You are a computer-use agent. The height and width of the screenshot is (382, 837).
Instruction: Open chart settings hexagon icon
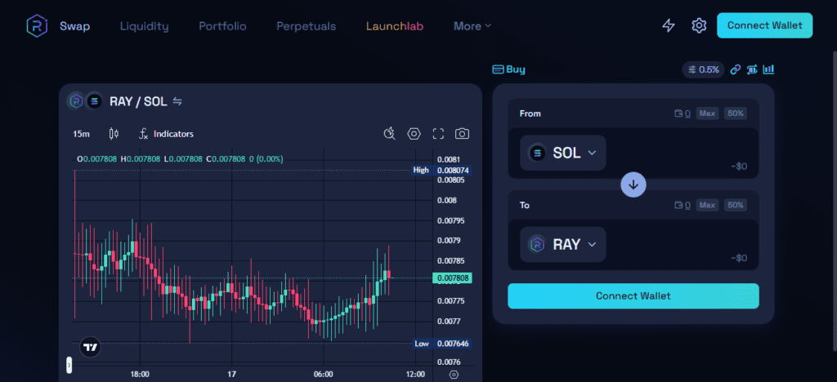click(414, 134)
